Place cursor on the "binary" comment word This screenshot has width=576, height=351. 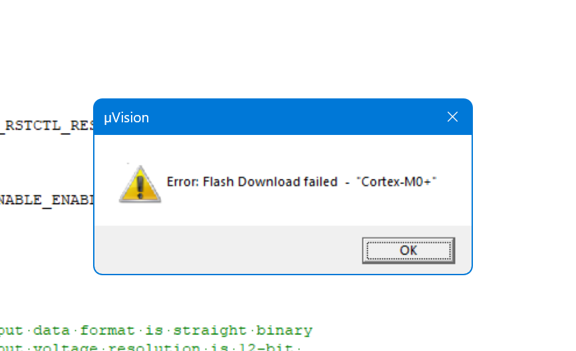tap(284, 330)
